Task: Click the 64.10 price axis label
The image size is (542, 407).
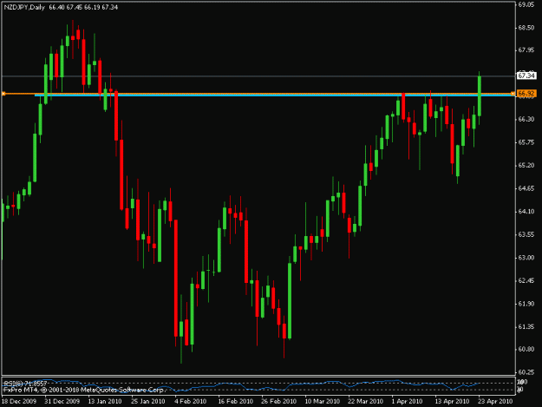Action: 526,211
